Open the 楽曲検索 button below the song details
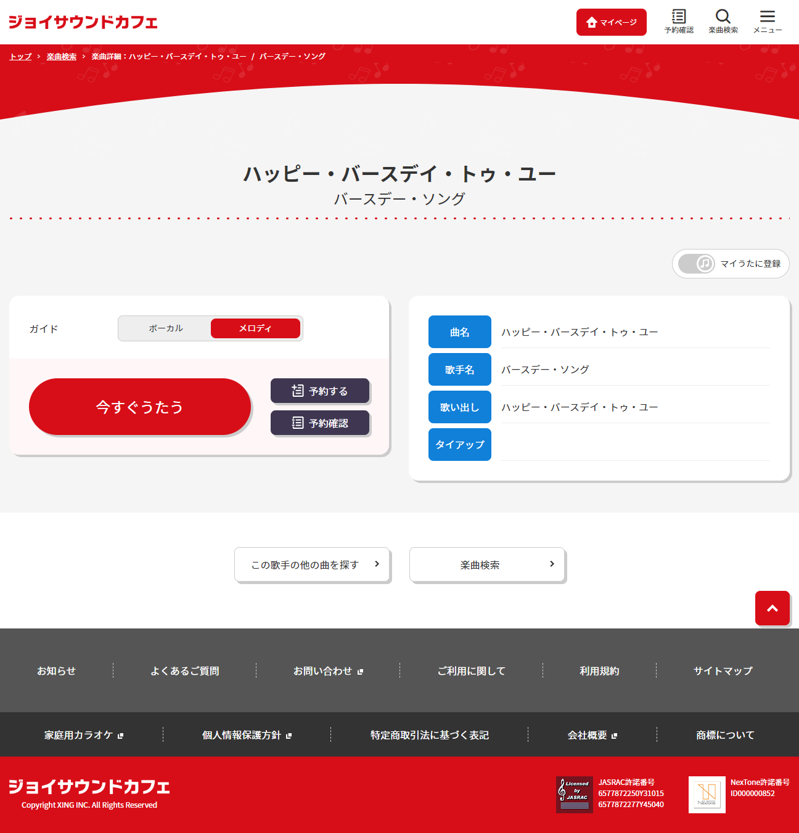 pos(487,564)
